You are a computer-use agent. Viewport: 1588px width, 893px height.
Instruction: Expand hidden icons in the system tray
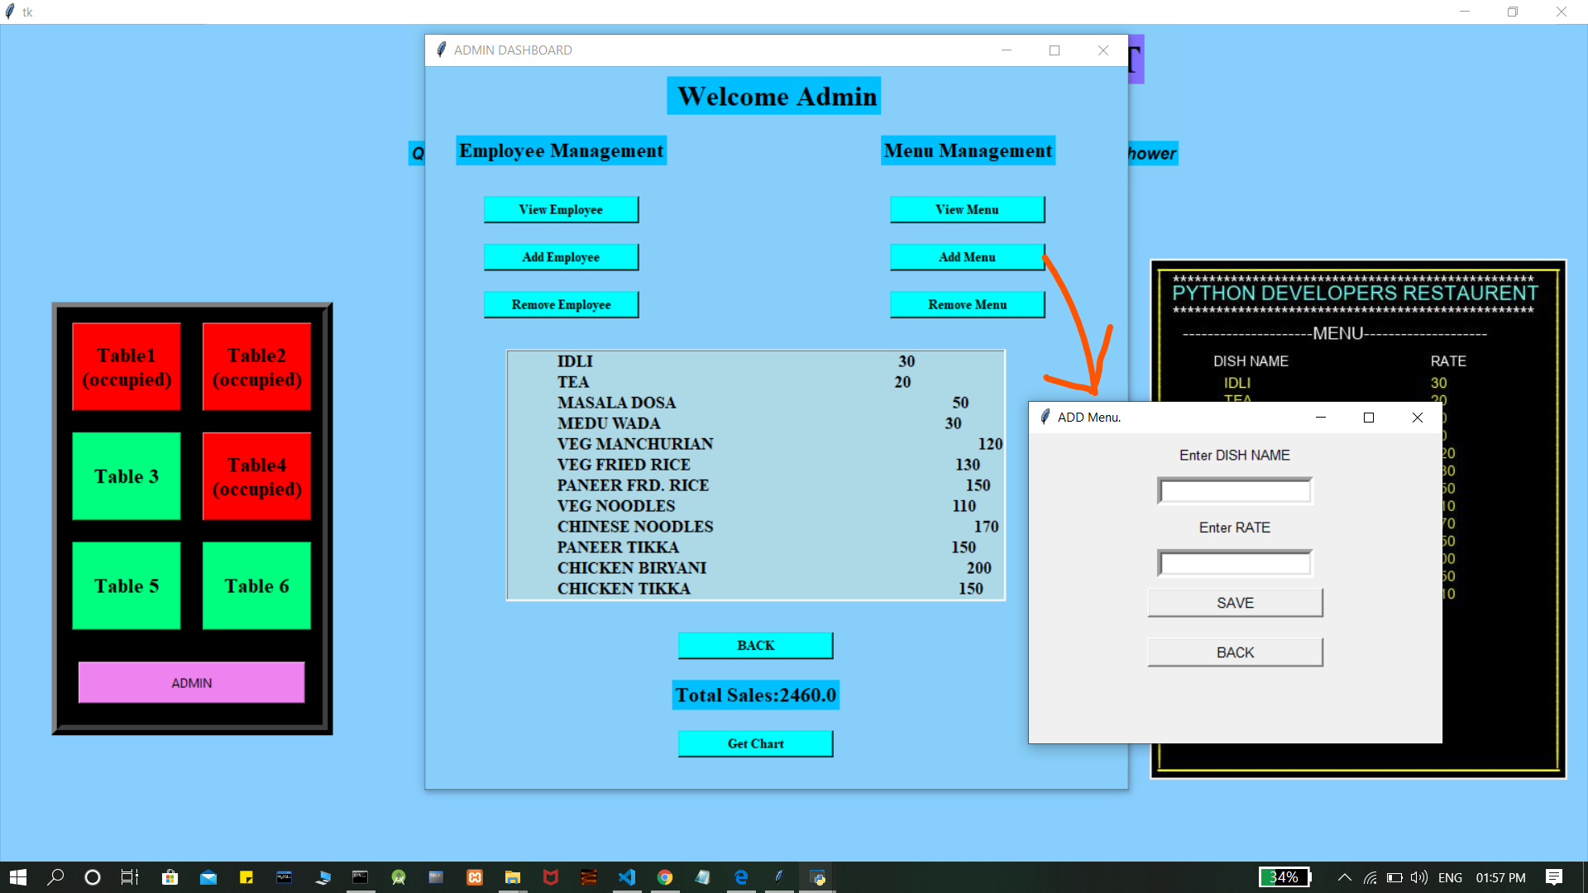[x=1344, y=877]
